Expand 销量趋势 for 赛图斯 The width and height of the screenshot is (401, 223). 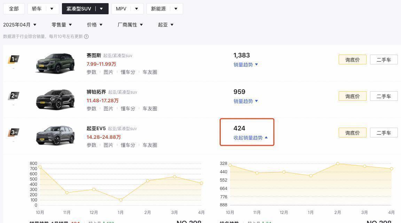click(x=246, y=65)
